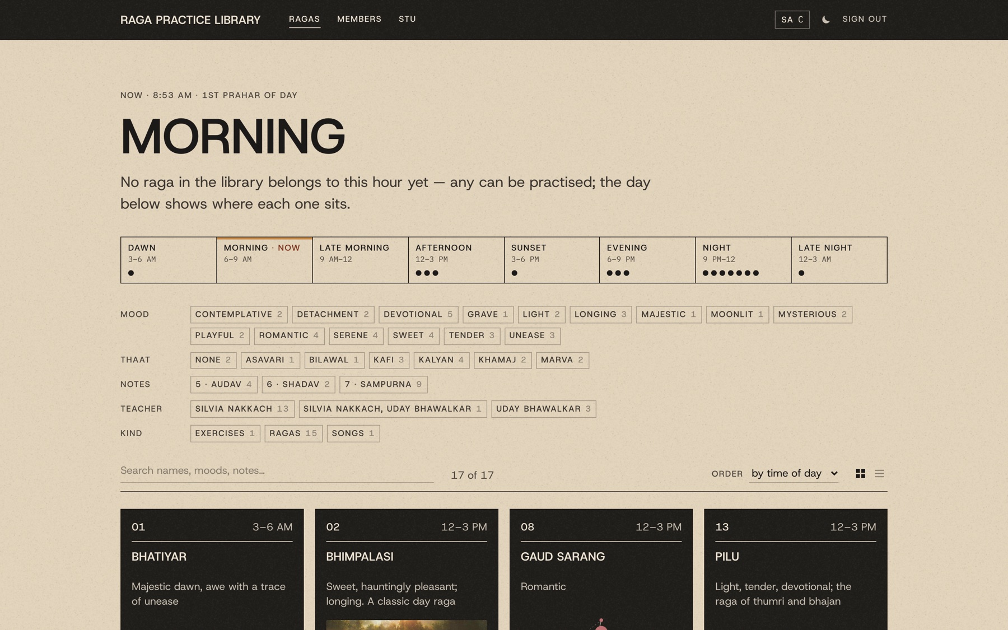The width and height of the screenshot is (1008, 630).
Task: Filter by Playful mood
Action: coord(220,335)
